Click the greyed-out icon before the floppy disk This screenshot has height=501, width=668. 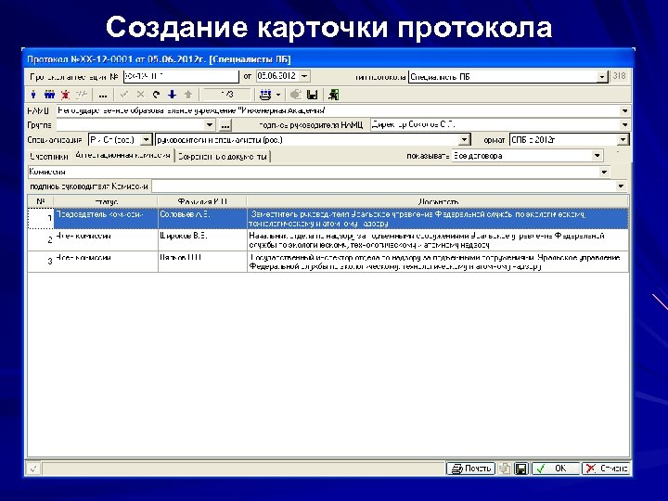[296, 95]
